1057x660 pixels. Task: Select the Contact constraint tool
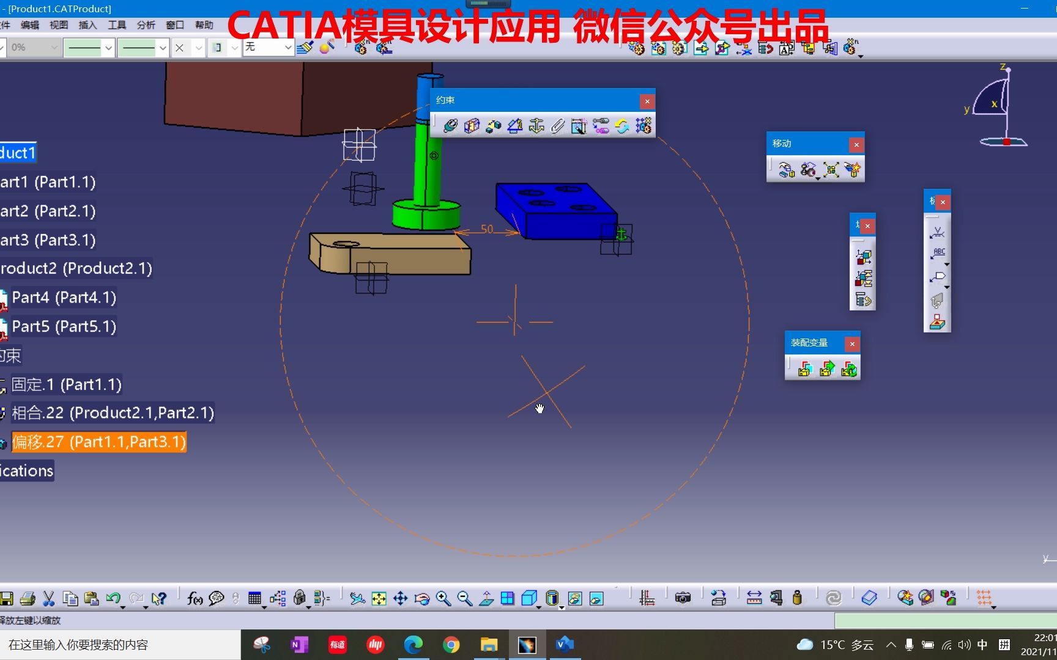pyautogui.click(x=472, y=126)
